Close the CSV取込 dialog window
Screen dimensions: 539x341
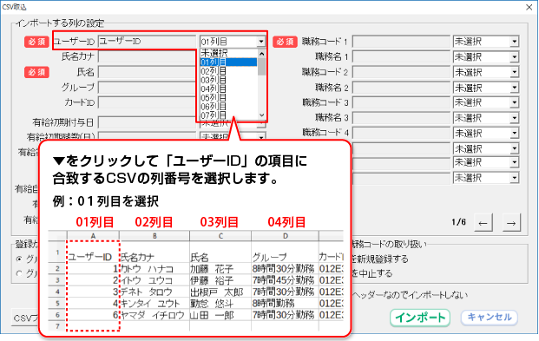coord(529,7)
